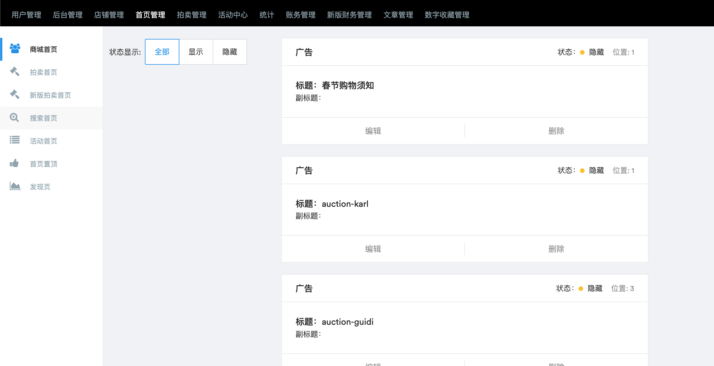Click the title auction-karl
The height and width of the screenshot is (366, 714).
click(345, 204)
